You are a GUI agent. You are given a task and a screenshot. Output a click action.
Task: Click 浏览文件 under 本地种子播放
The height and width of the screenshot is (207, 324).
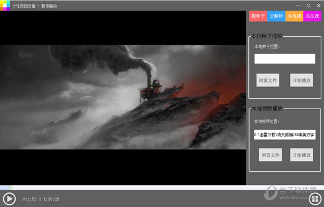point(268,80)
